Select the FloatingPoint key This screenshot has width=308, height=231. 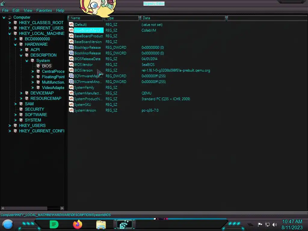pos(53,77)
